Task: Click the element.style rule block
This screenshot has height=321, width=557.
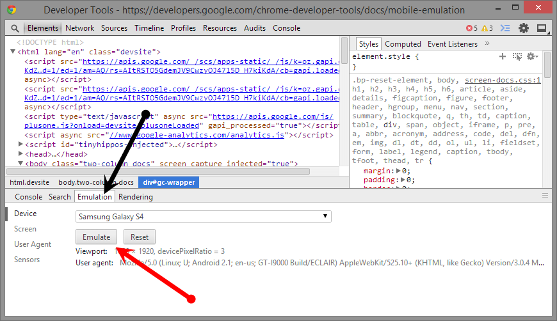Action: (446, 61)
